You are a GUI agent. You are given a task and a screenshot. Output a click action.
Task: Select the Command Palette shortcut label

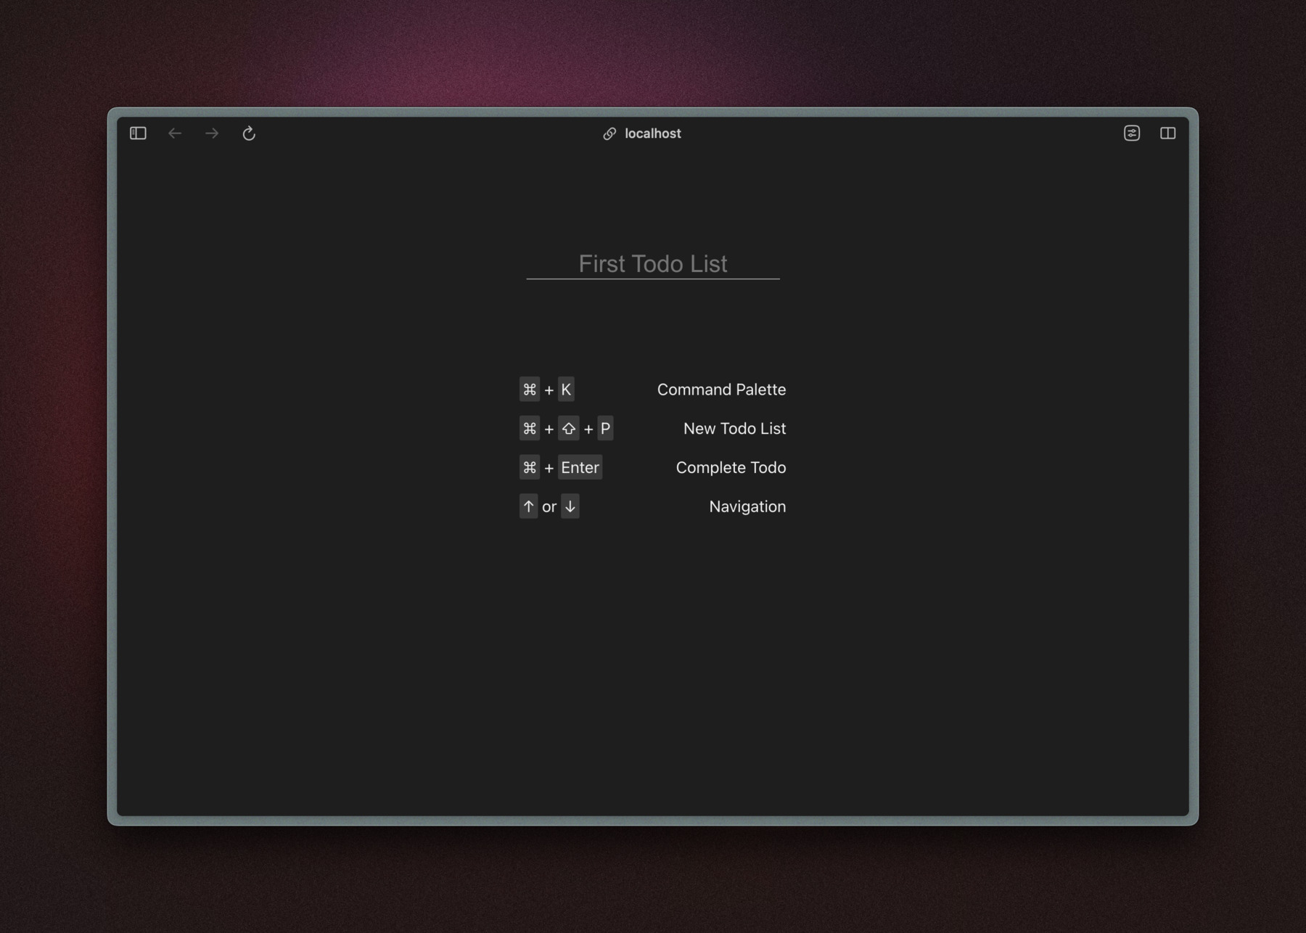(x=721, y=390)
